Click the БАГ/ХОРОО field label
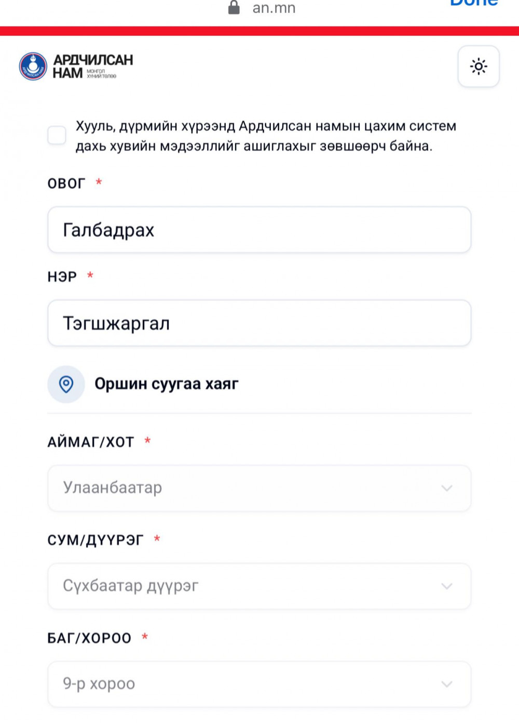The width and height of the screenshot is (519, 723). coord(89,638)
